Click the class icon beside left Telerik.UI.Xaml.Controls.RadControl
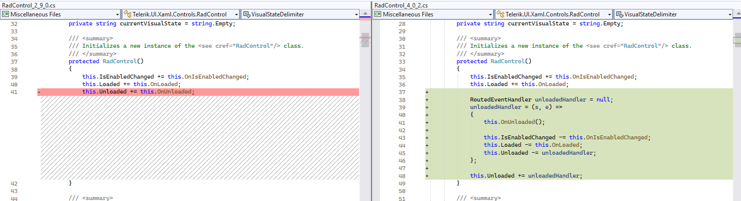Image resolution: width=741 pixels, height=201 pixels. point(127,14)
